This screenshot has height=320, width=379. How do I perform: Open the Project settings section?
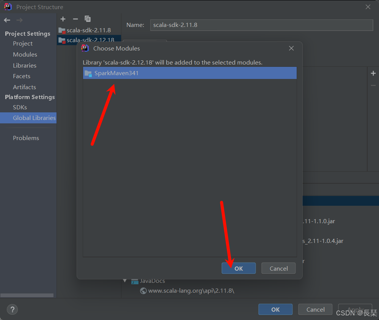[23, 44]
